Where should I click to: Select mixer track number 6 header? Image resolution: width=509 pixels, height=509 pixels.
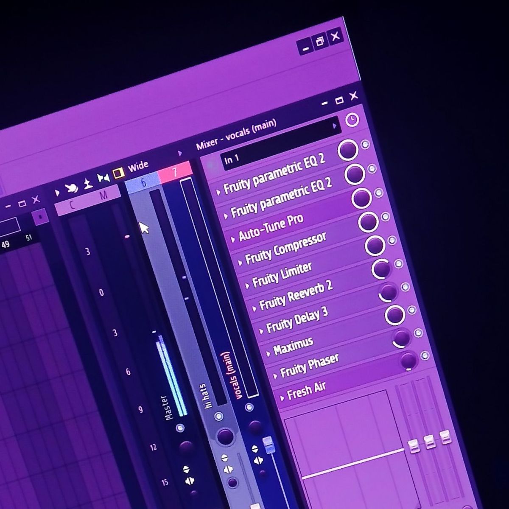pos(143,182)
